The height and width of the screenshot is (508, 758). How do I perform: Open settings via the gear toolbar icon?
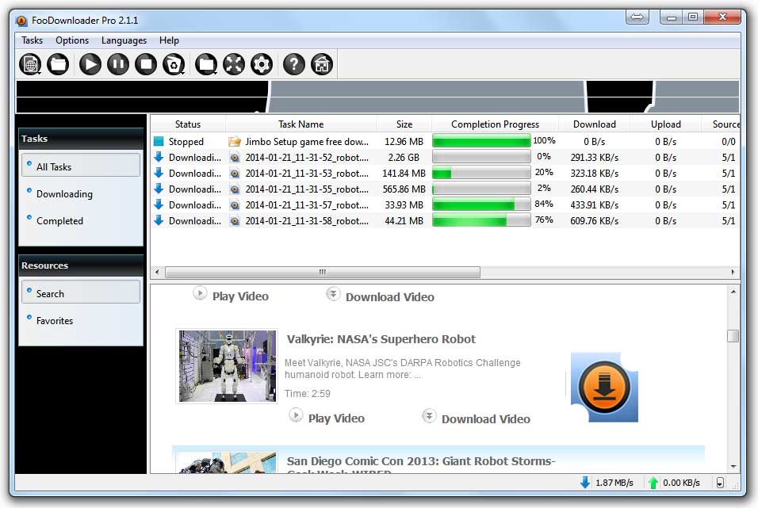click(262, 64)
